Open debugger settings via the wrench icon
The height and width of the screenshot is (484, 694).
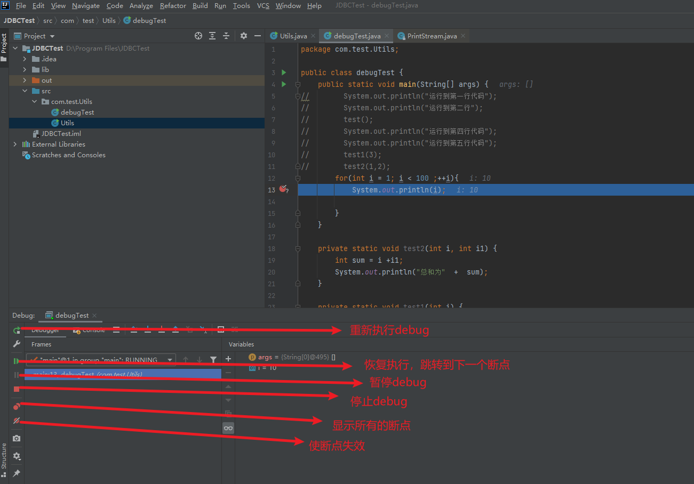coord(17,344)
